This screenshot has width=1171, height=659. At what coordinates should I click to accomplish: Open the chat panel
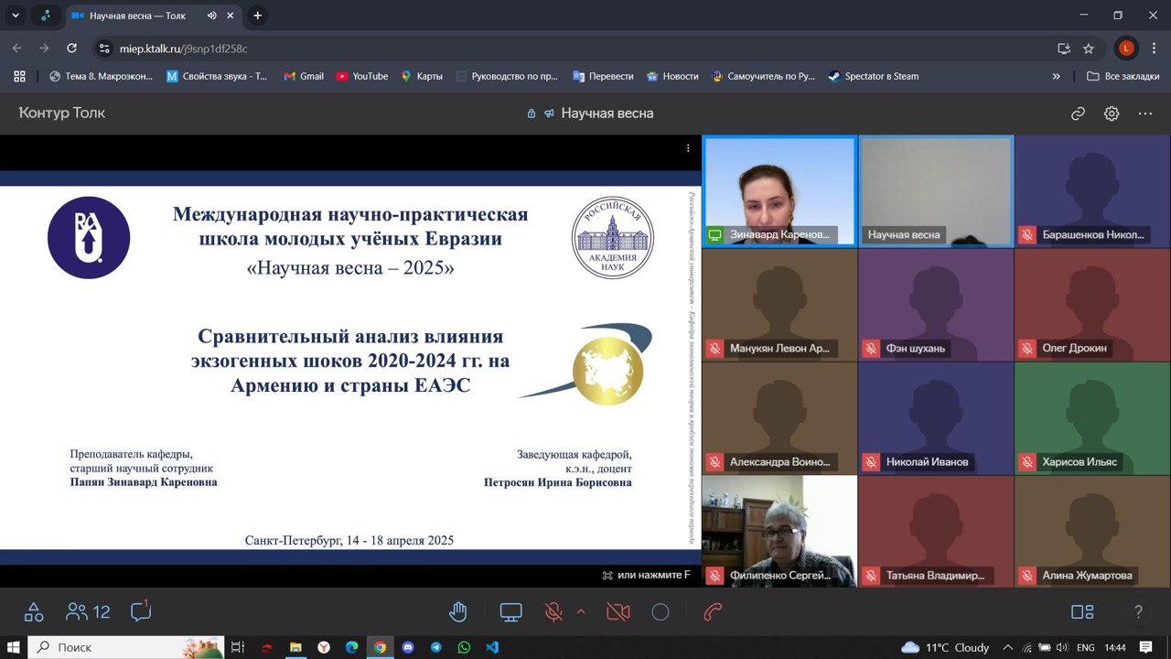click(140, 611)
